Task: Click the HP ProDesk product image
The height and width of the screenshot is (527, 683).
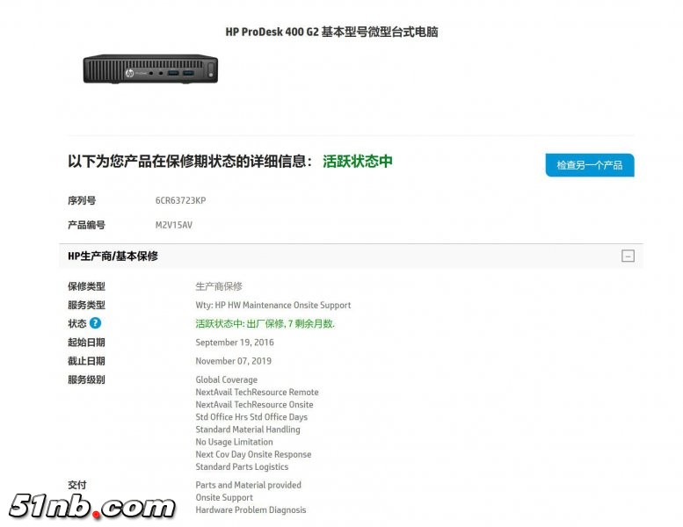Action: [x=150, y=69]
